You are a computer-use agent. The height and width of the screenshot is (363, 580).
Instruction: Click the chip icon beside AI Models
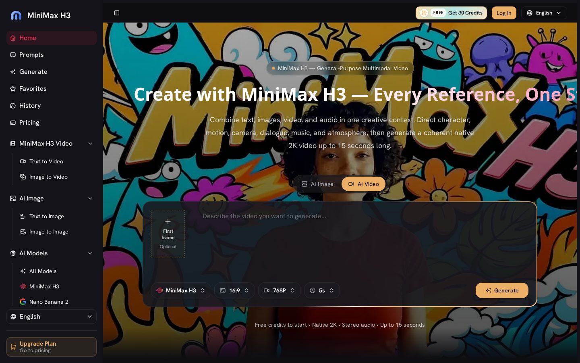[x=13, y=253]
